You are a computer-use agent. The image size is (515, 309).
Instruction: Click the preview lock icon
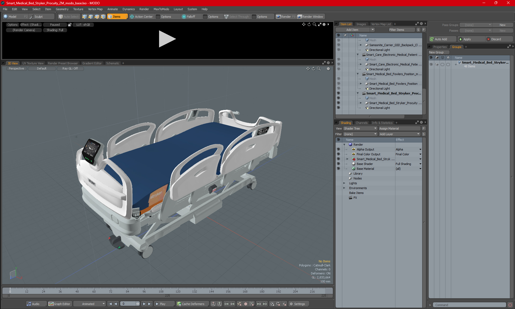pyautogui.click(x=70, y=25)
